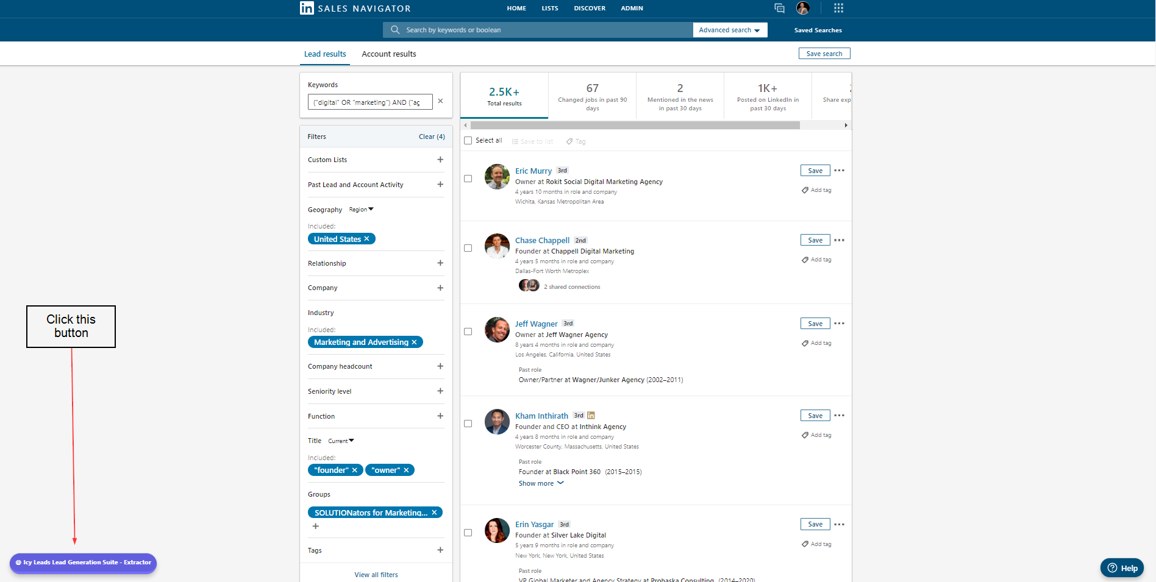
Task: Remove the "owner" title filter
Action: click(x=406, y=470)
